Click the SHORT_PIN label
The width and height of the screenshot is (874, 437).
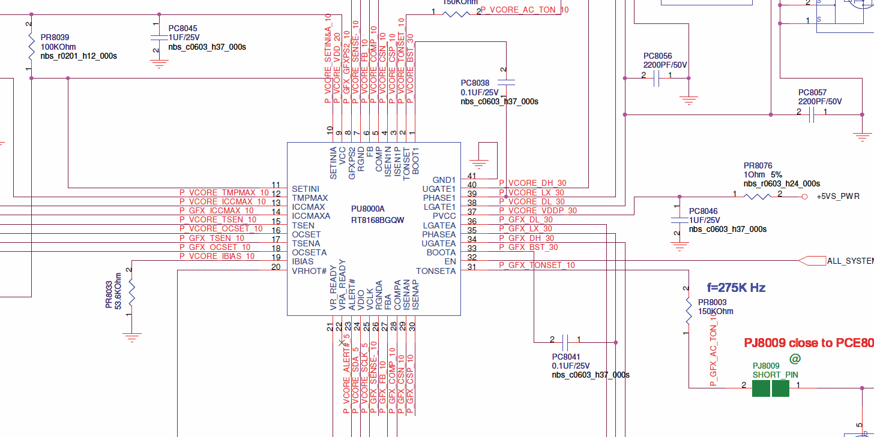click(x=776, y=375)
